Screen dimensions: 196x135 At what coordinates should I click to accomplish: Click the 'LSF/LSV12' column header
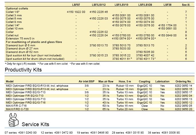click(99, 5)
